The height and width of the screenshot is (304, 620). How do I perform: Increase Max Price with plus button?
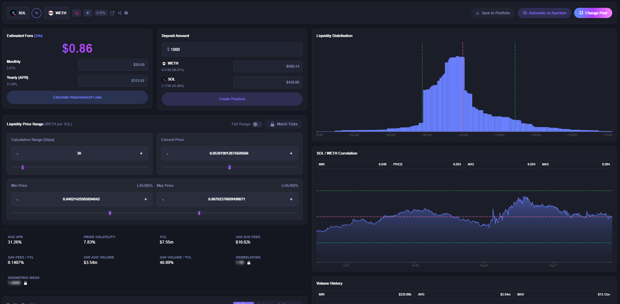(x=291, y=199)
